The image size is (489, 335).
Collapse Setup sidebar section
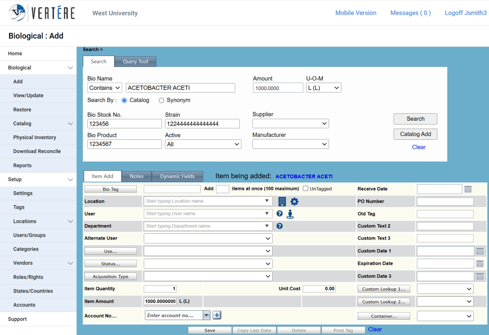click(x=71, y=179)
